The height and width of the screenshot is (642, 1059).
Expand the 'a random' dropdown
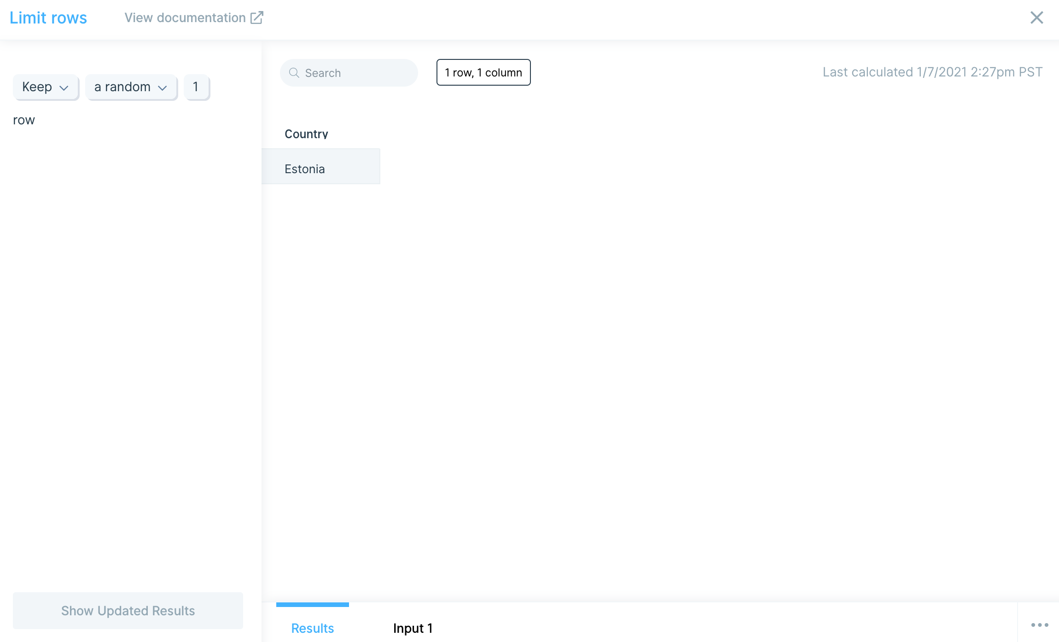(131, 87)
